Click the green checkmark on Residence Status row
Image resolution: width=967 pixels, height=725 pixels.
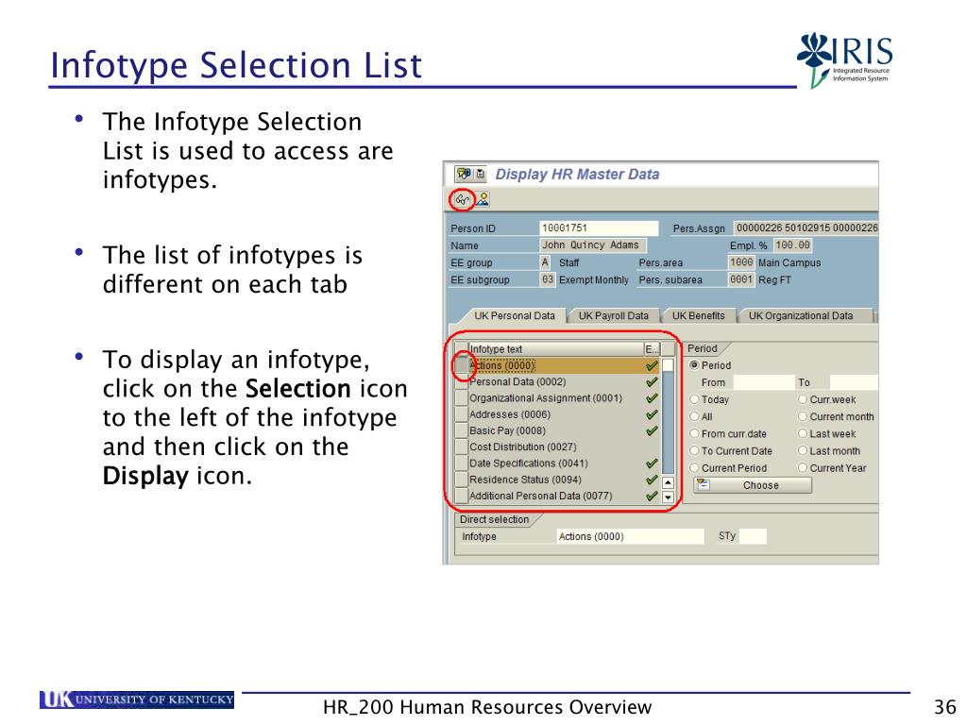[652, 480]
